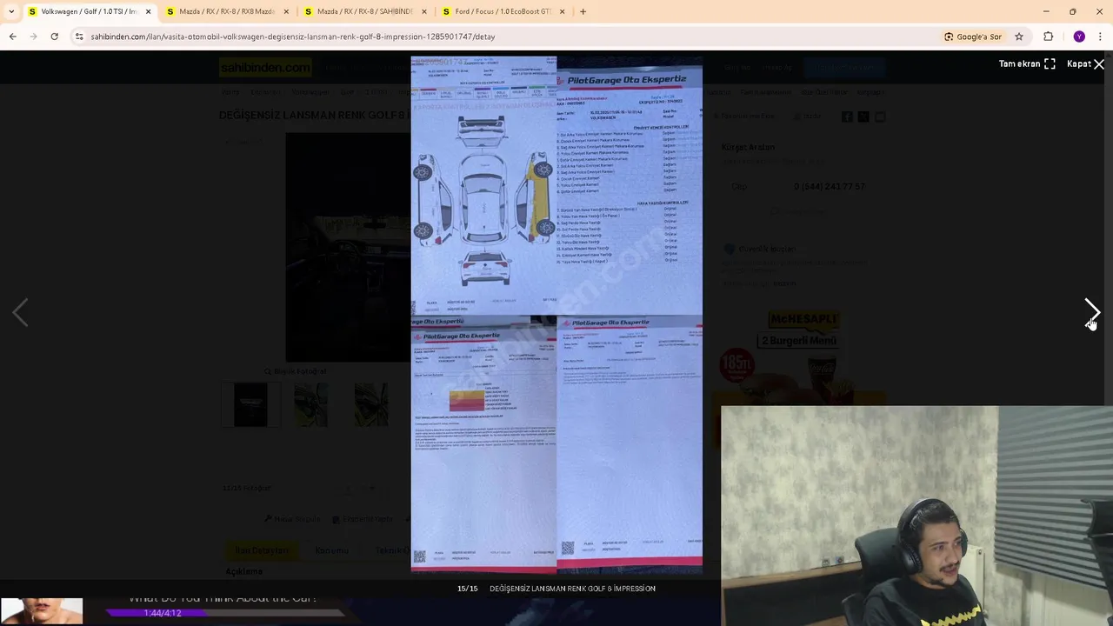The image size is (1113, 626).
Task: Click the video progress bar
Action: coord(226,613)
